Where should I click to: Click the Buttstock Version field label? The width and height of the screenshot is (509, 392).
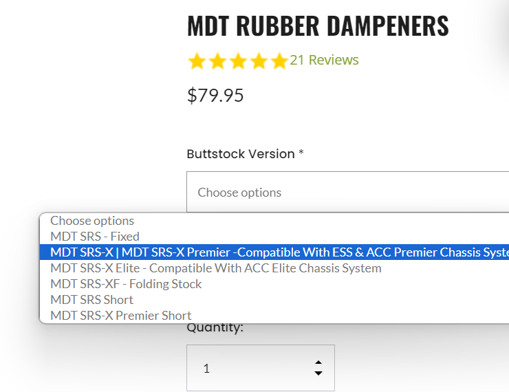point(241,154)
